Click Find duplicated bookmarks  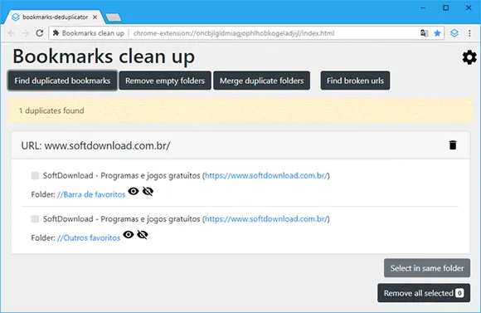[62, 81]
